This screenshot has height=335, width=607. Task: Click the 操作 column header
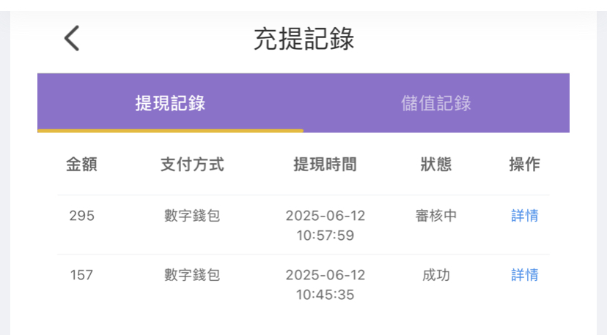click(x=525, y=165)
